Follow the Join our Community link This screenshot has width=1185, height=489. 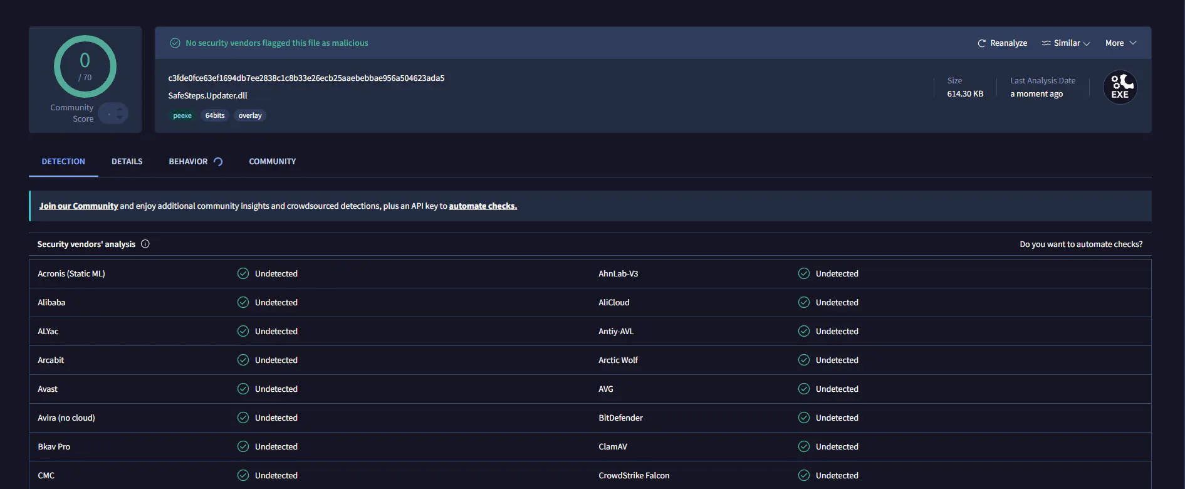[x=78, y=206]
